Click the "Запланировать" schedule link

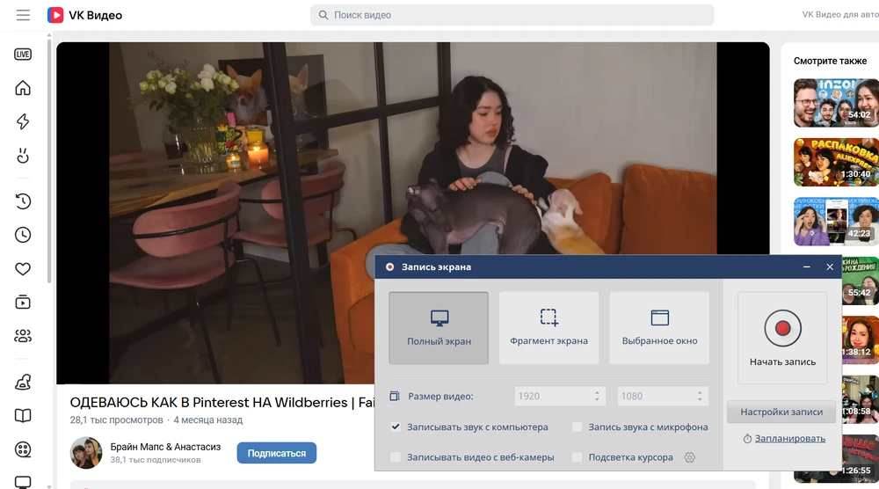(x=788, y=439)
